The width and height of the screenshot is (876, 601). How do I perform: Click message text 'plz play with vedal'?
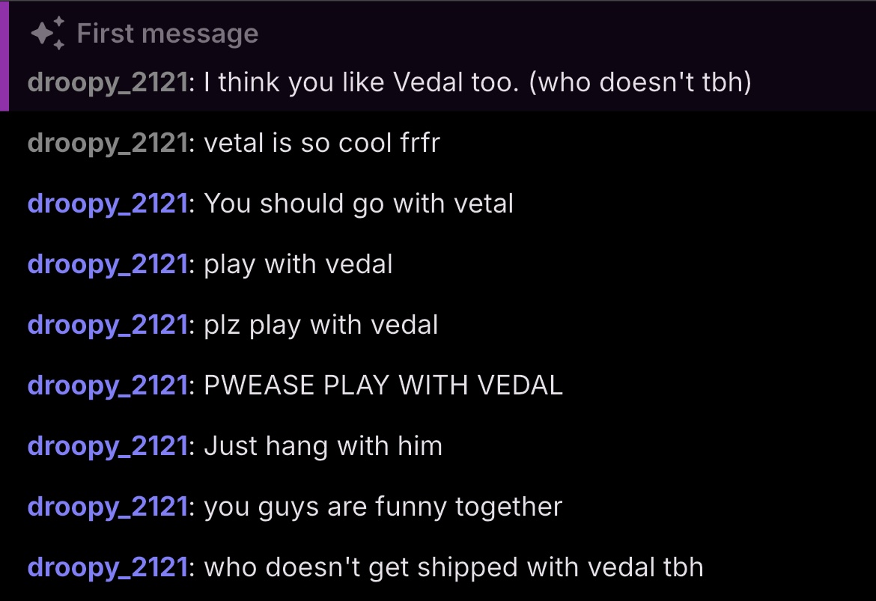[x=321, y=325]
